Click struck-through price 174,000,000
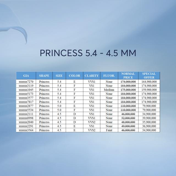 tap(128, 82)
